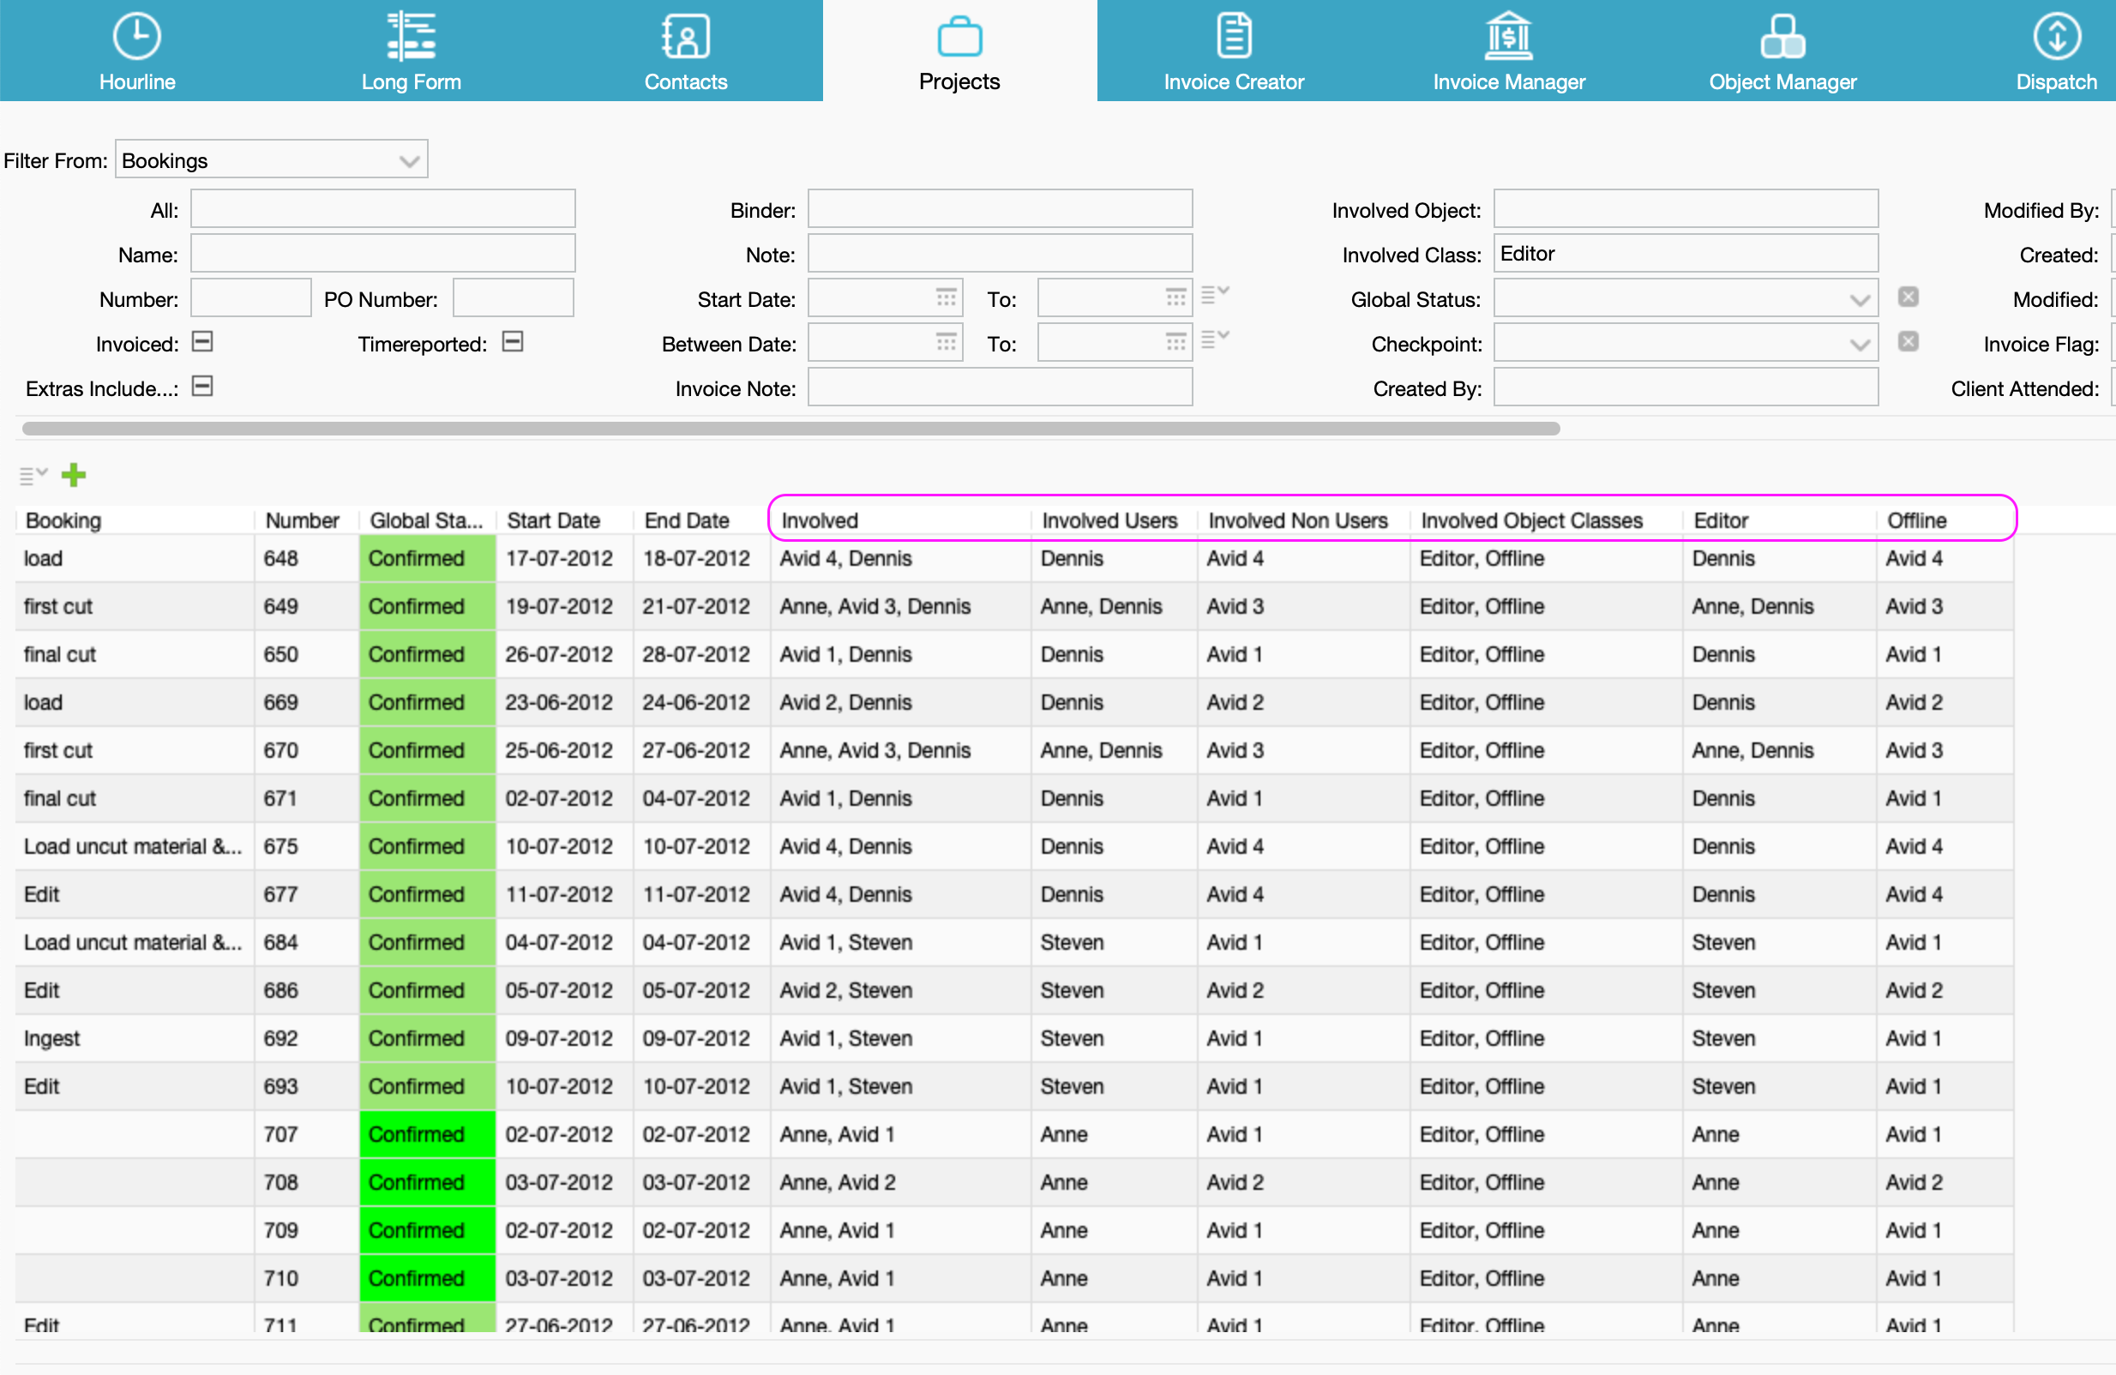Click the green plus add booking icon

point(74,476)
